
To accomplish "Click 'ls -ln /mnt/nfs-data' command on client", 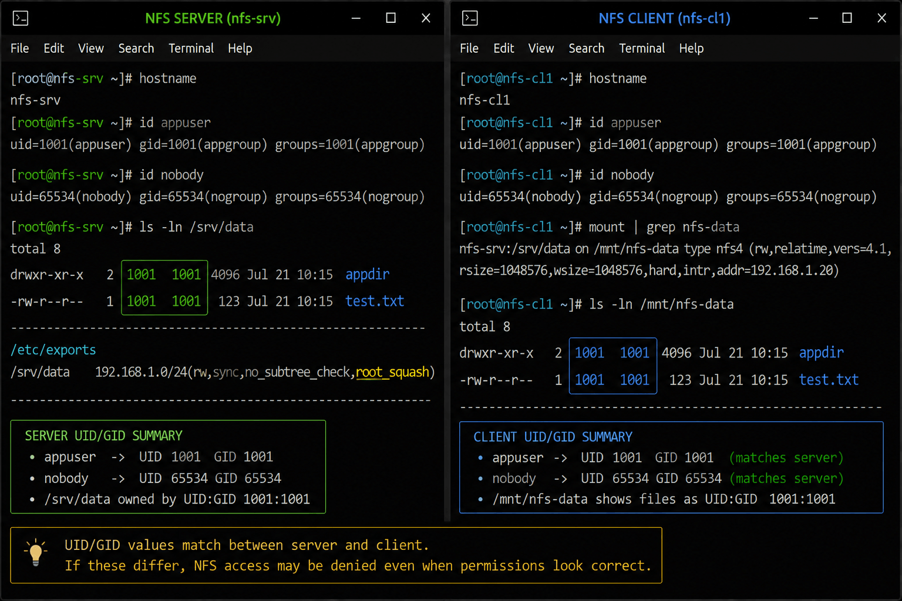I will click(x=661, y=305).
